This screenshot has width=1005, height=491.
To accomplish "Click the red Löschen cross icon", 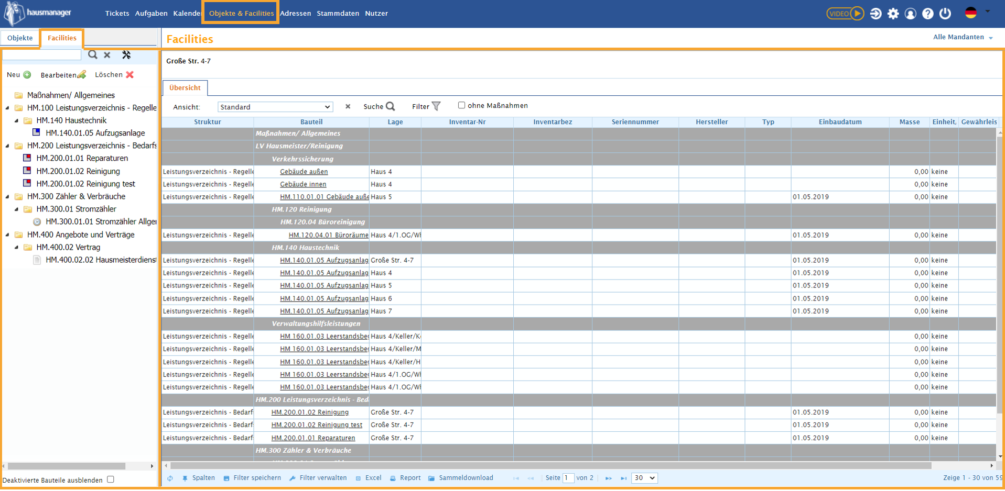I will [130, 75].
